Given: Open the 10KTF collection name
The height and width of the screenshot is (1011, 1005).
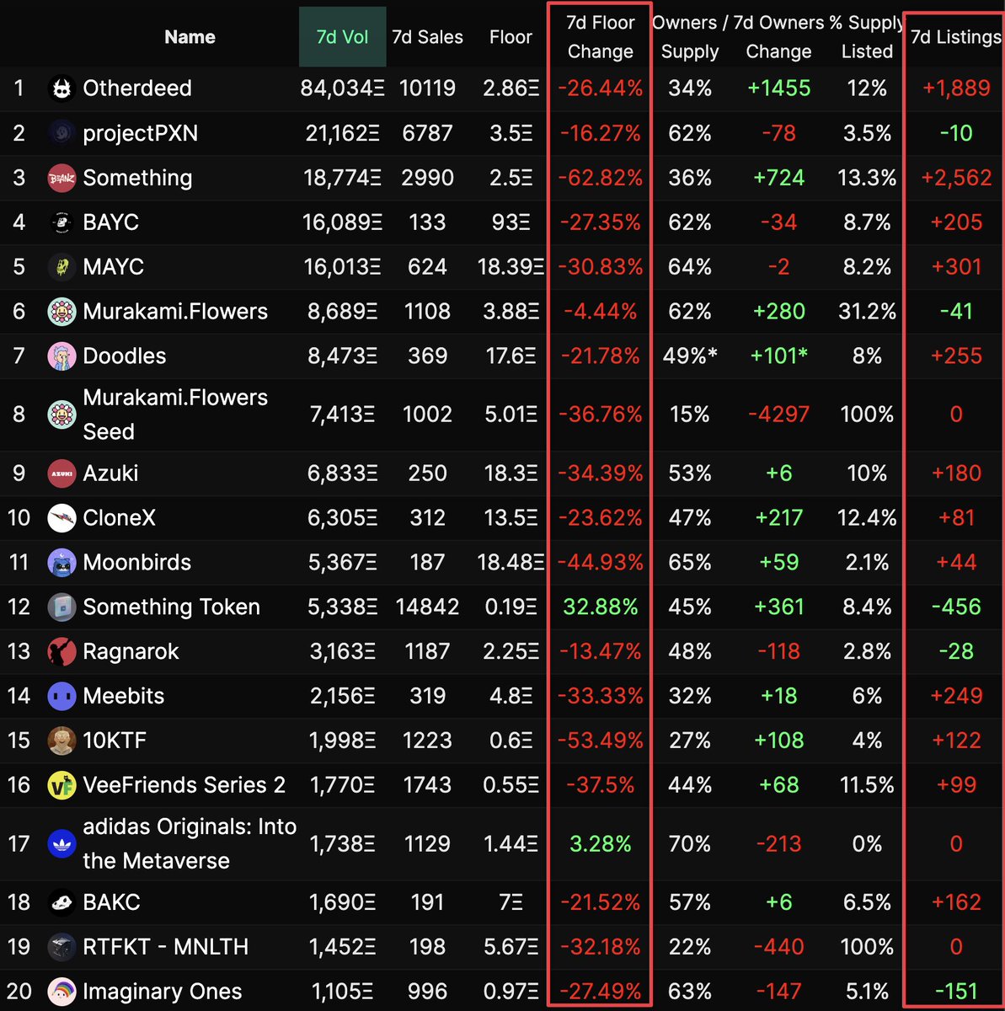Looking at the screenshot, I should [115, 741].
